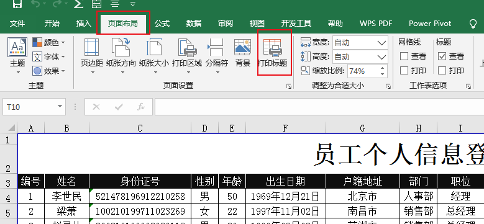Click the formula bar cancel X icon
The image size is (484, 224).
96,107
